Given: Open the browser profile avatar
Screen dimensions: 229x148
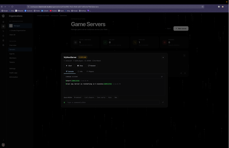Looking at the screenshot, I should click(223, 7).
